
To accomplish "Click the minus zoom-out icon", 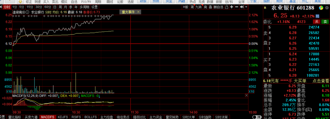I will [237, 7].
